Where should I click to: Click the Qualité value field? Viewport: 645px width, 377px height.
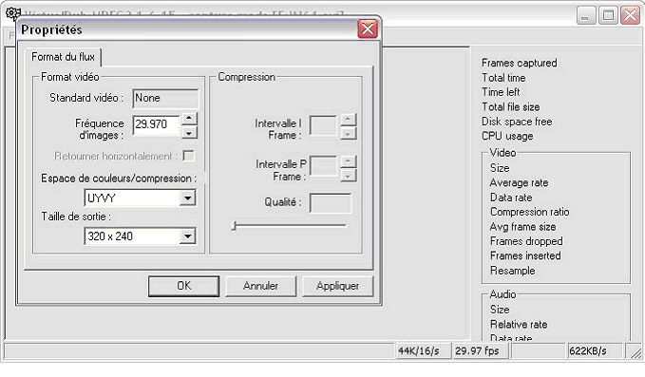pyautogui.click(x=331, y=203)
